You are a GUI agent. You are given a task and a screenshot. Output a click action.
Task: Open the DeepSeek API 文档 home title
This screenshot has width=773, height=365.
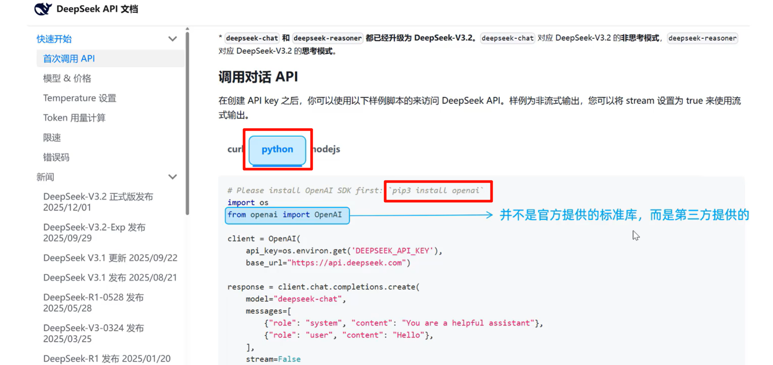click(x=97, y=9)
